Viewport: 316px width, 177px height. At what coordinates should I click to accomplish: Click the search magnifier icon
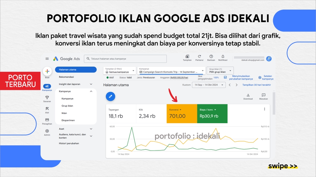point(88,59)
